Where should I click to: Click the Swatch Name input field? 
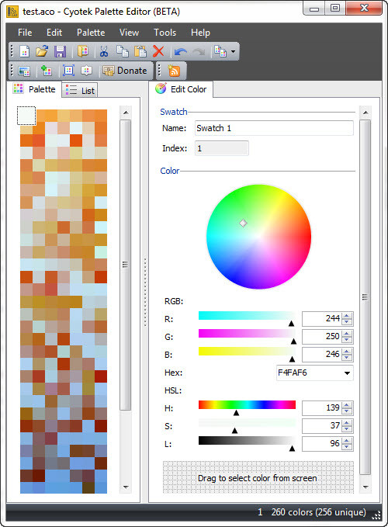274,128
